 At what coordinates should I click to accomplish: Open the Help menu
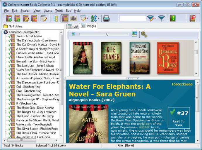(77, 11)
